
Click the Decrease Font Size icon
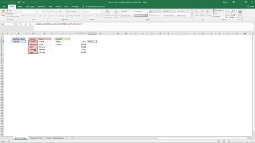click(47, 12)
